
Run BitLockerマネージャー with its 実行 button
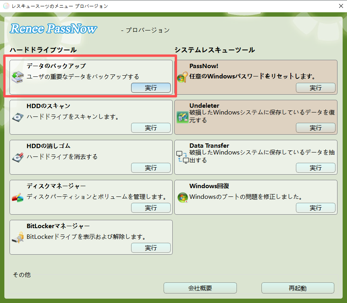(151, 248)
